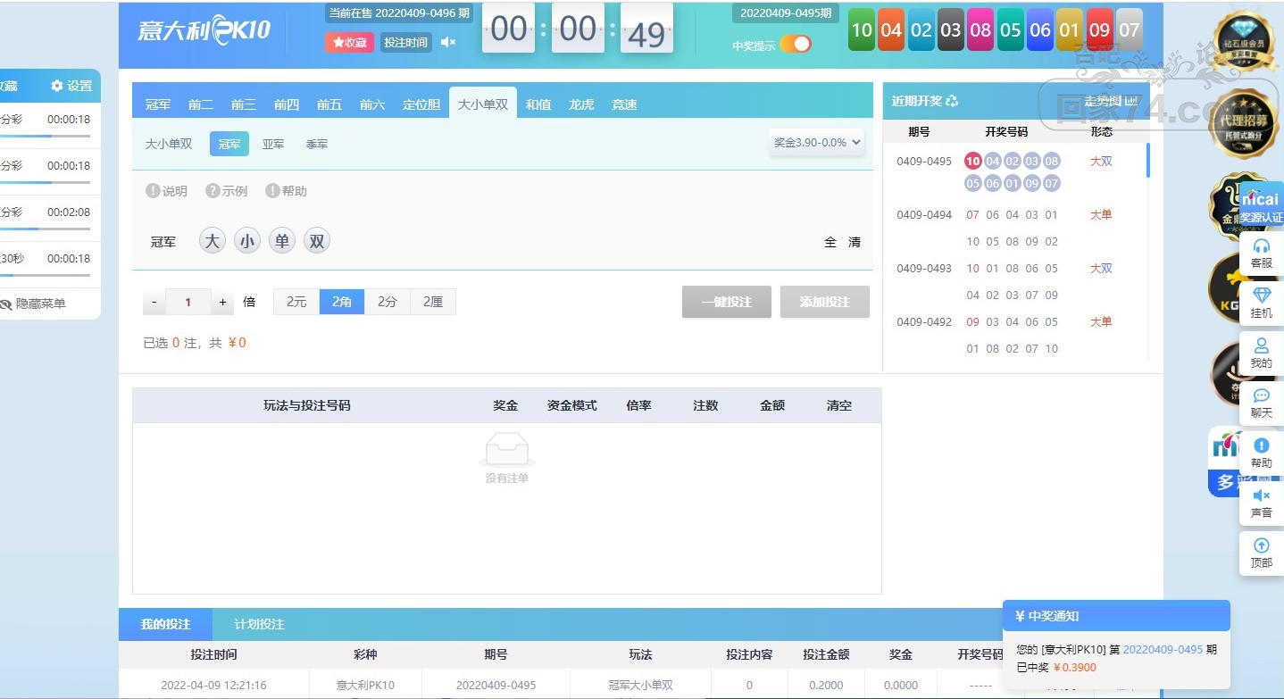Open the 说明 info icon

153,191
